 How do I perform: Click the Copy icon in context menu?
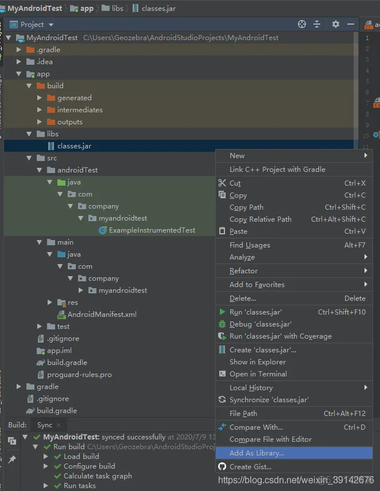222,195
